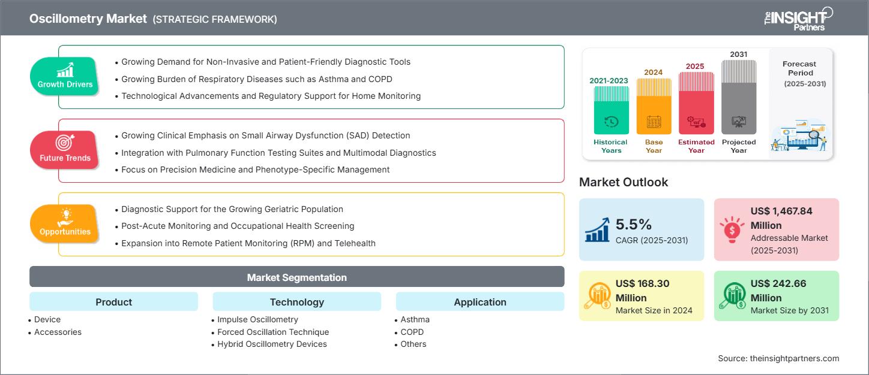This screenshot has width=869, height=375.
Task: Click the Forecast Period analytics illustration
Action: (x=800, y=135)
